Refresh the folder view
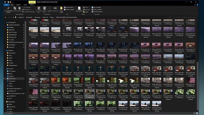 [170, 17]
